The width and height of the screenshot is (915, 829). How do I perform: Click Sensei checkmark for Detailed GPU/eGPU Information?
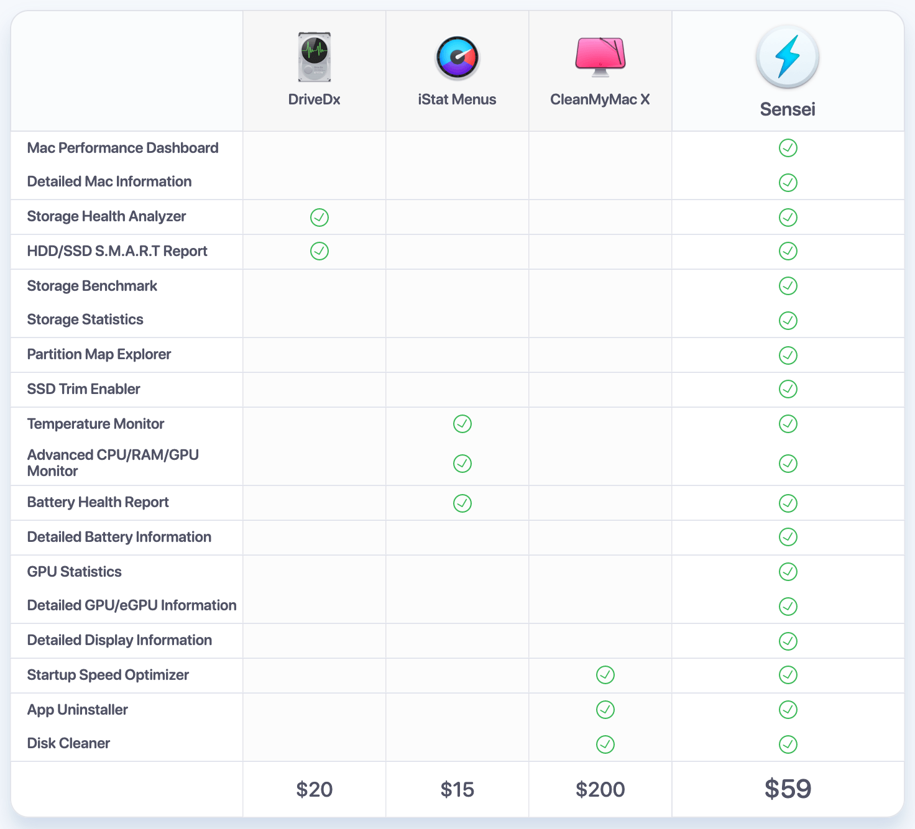click(x=788, y=607)
